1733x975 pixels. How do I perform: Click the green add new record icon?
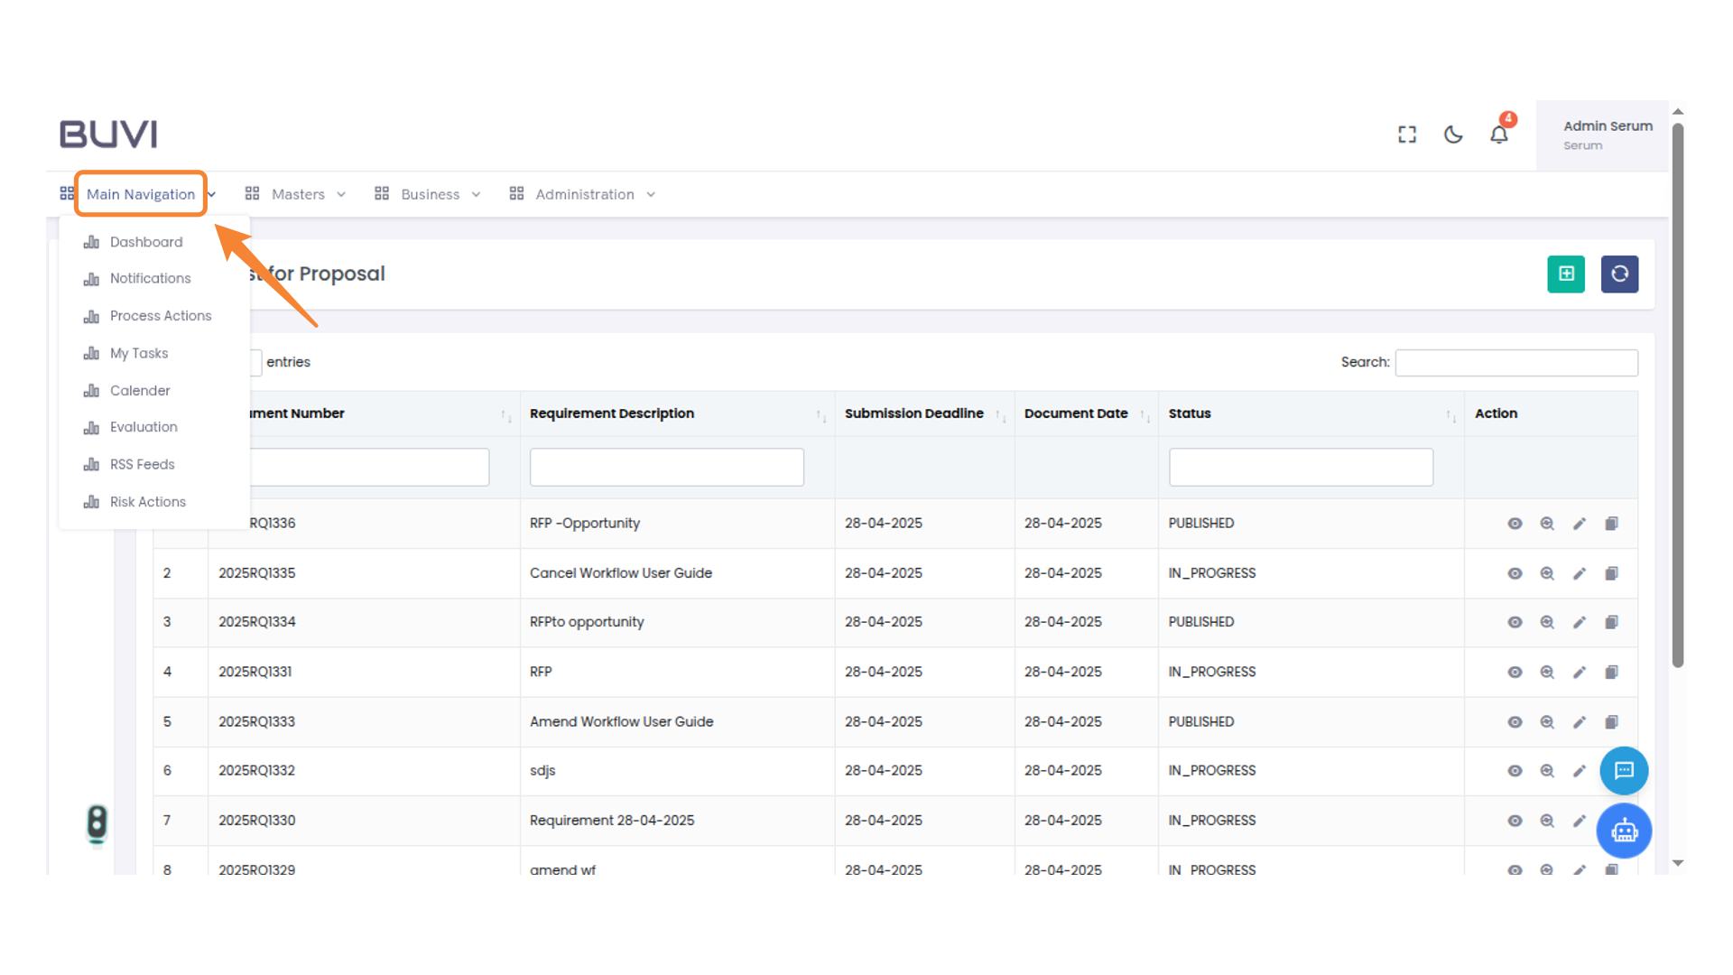click(x=1566, y=274)
